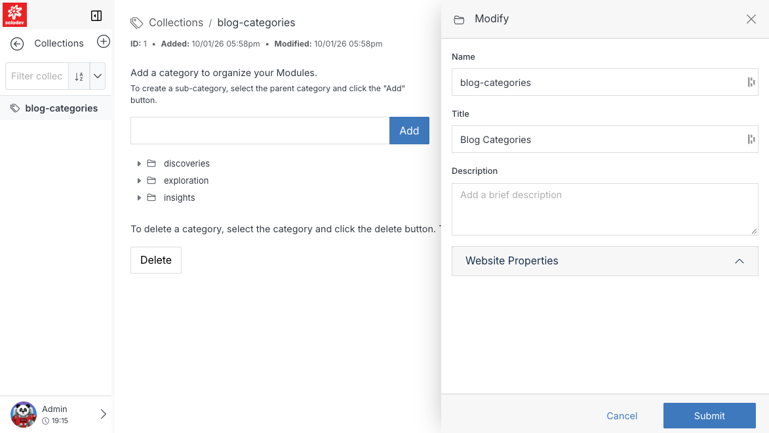
Task: Cancel the Modify changes
Action: (x=622, y=416)
